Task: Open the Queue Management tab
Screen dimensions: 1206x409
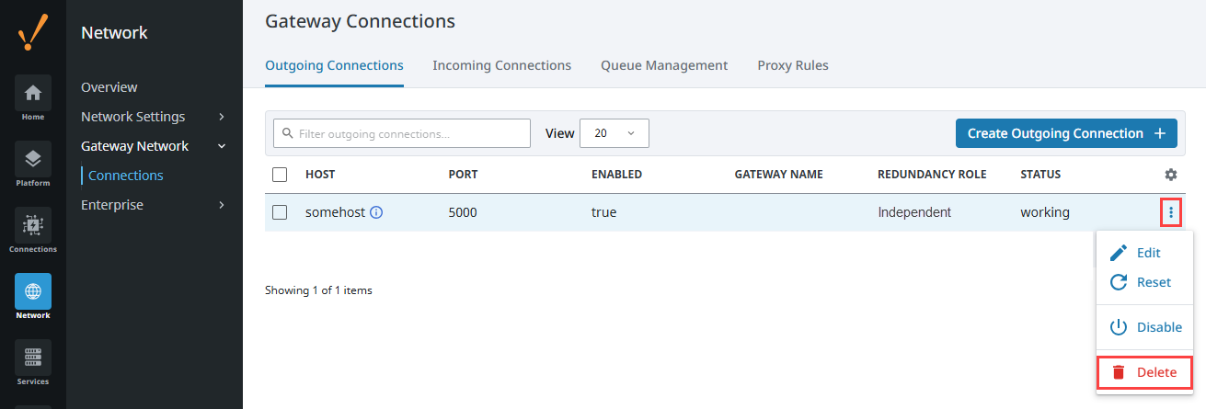Action: 664,65
